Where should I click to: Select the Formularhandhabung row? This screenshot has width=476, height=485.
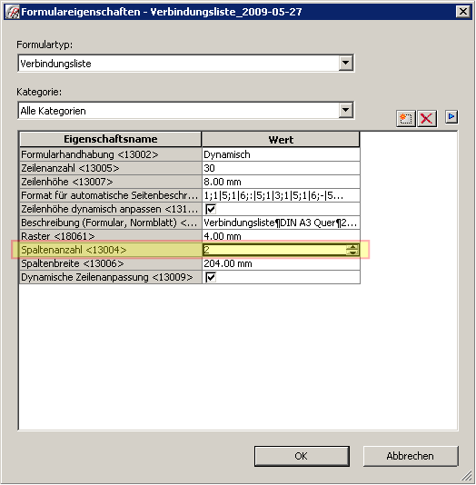tap(190, 154)
